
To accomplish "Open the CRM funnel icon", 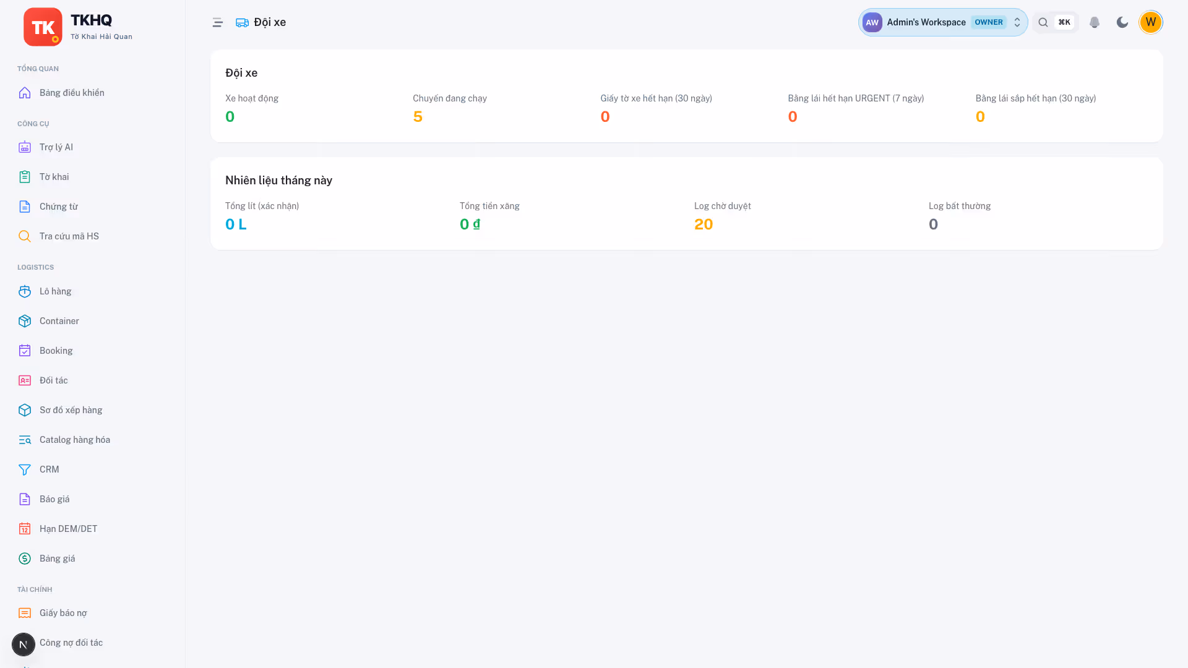I will 25,469.
